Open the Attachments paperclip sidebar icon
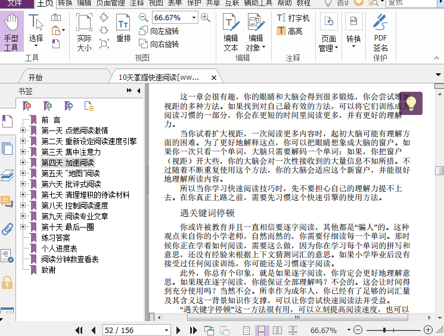444x336 pixels. pyautogui.click(x=7, y=229)
